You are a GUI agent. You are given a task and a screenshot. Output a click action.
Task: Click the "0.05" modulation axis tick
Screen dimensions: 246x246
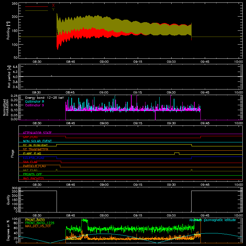14,115
